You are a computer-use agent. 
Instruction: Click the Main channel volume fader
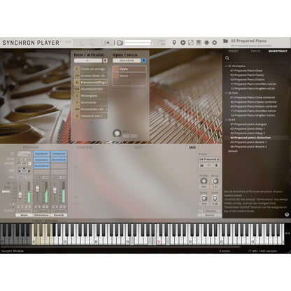point(20,194)
